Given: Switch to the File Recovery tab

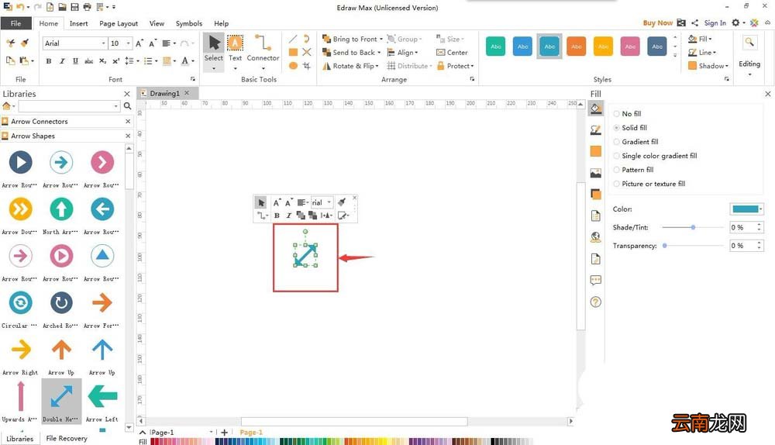Looking at the screenshot, I should point(66,438).
